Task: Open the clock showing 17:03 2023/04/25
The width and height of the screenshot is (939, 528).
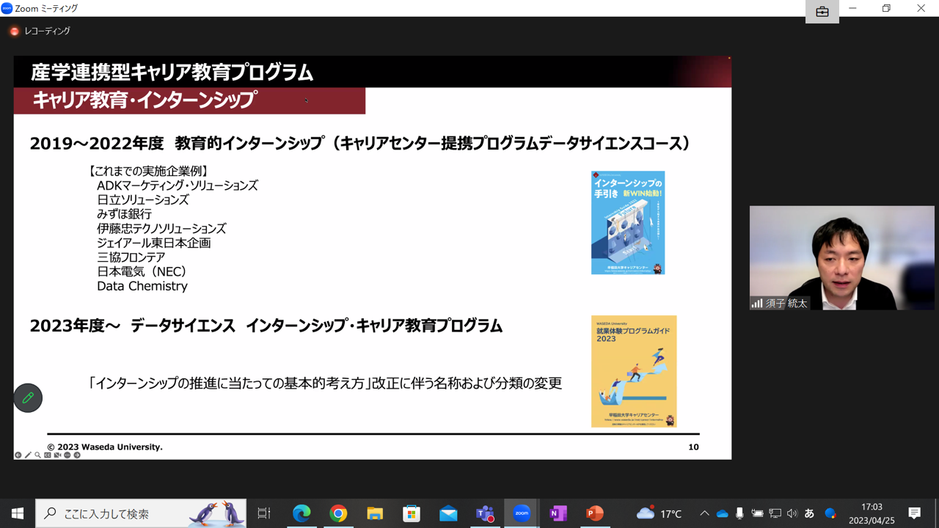Action: point(872,513)
